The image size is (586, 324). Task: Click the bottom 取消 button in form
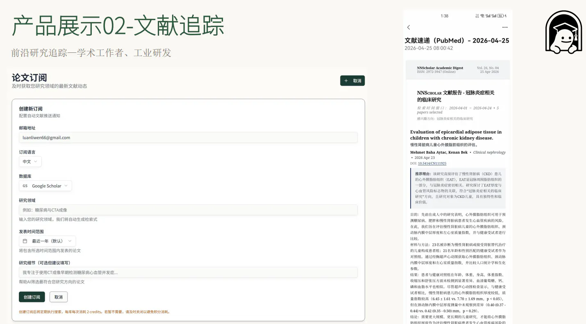pos(59,297)
